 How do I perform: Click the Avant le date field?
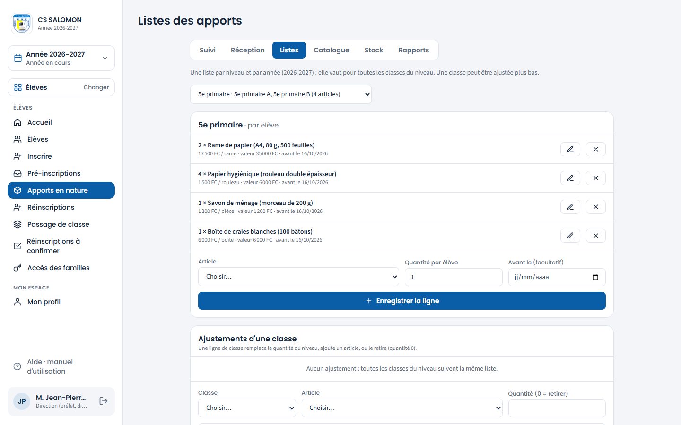[557, 277]
